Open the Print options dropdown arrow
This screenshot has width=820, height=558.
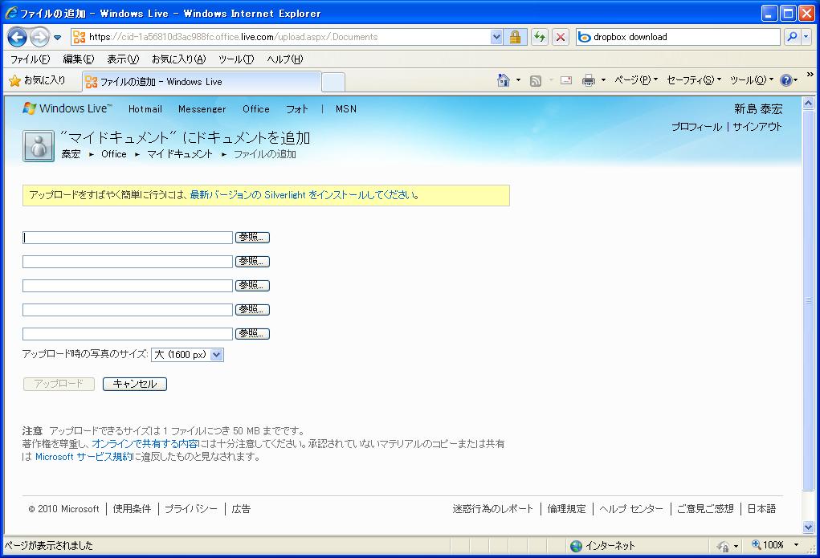(603, 80)
